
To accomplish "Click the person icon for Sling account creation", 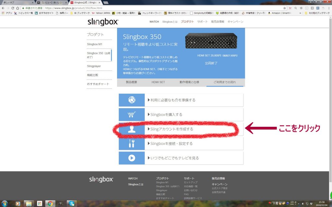I will coord(131,129).
